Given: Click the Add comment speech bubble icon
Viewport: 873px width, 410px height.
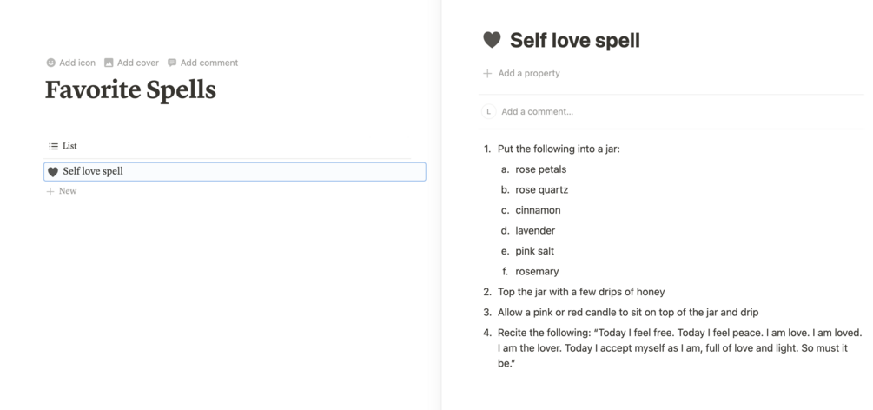Looking at the screenshot, I should [172, 63].
